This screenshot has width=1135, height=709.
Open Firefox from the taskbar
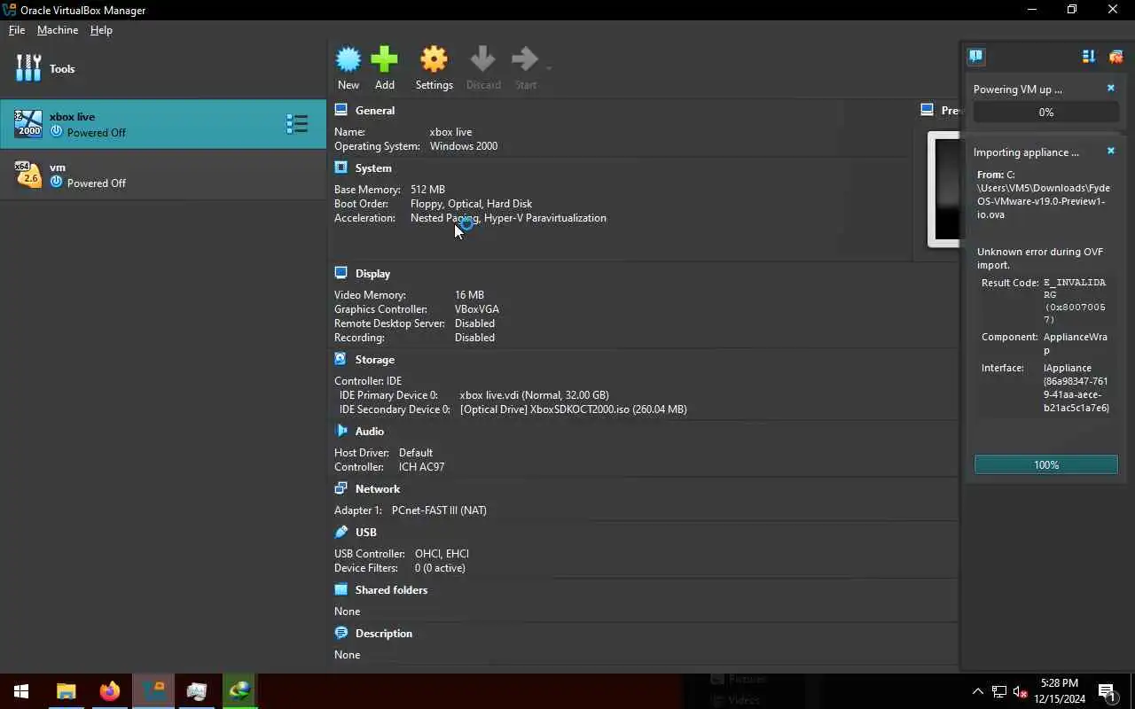110,691
